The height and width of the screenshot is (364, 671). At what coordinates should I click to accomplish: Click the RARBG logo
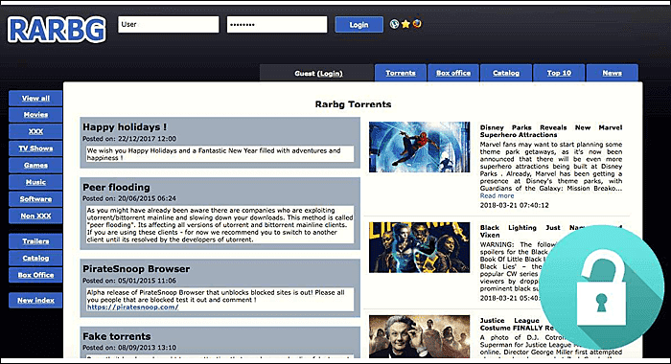pos(57,30)
